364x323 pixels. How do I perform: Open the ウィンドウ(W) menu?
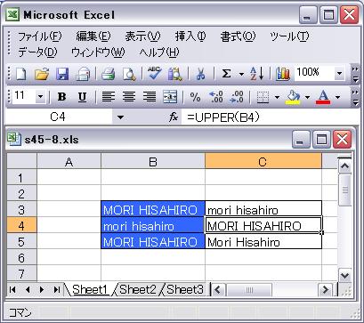point(98,52)
